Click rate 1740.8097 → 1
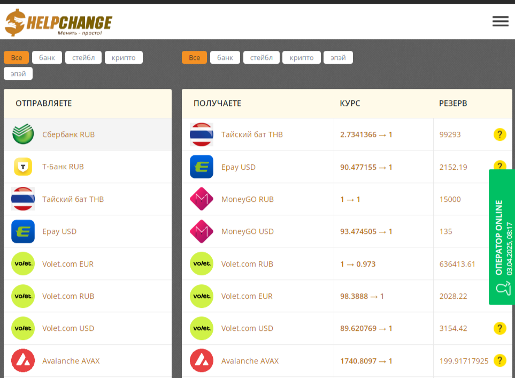This screenshot has height=378, width=515. click(x=366, y=361)
